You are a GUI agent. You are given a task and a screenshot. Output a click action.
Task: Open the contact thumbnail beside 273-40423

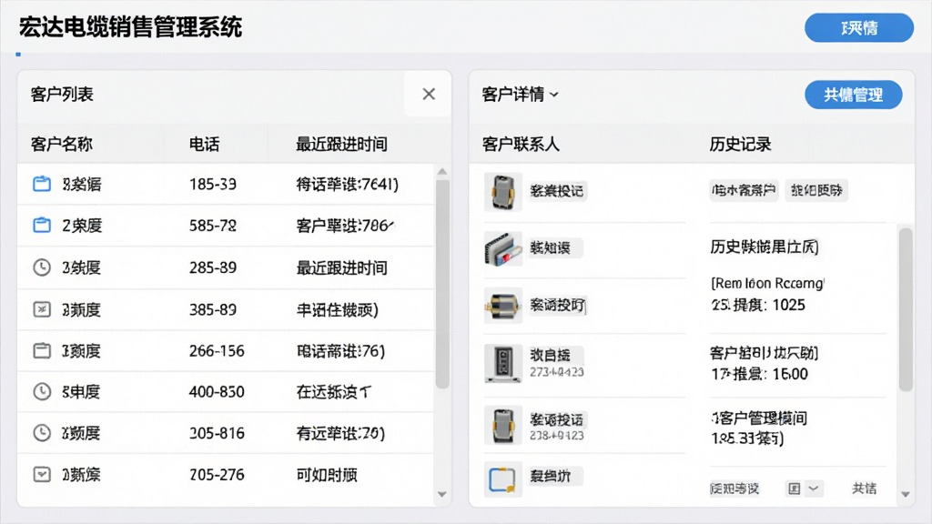click(x=502, y=363)
